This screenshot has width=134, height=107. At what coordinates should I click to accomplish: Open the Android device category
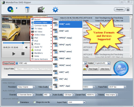(x=42, y=50)
